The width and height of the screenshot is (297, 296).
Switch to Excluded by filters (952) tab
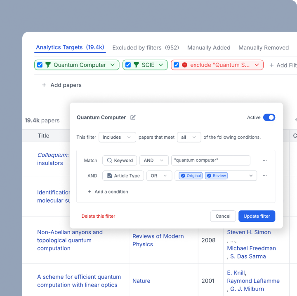pyautogui.click(x=146, y=48)
